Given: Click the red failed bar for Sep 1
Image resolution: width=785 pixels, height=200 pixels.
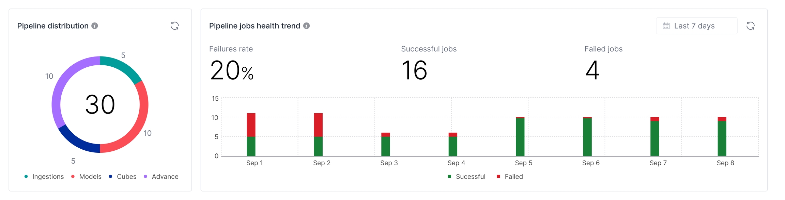Looking at the screenshot, I should (x=251, y=125).
